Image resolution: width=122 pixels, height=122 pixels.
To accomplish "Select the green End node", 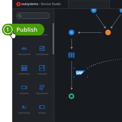I will coord(71,96).
